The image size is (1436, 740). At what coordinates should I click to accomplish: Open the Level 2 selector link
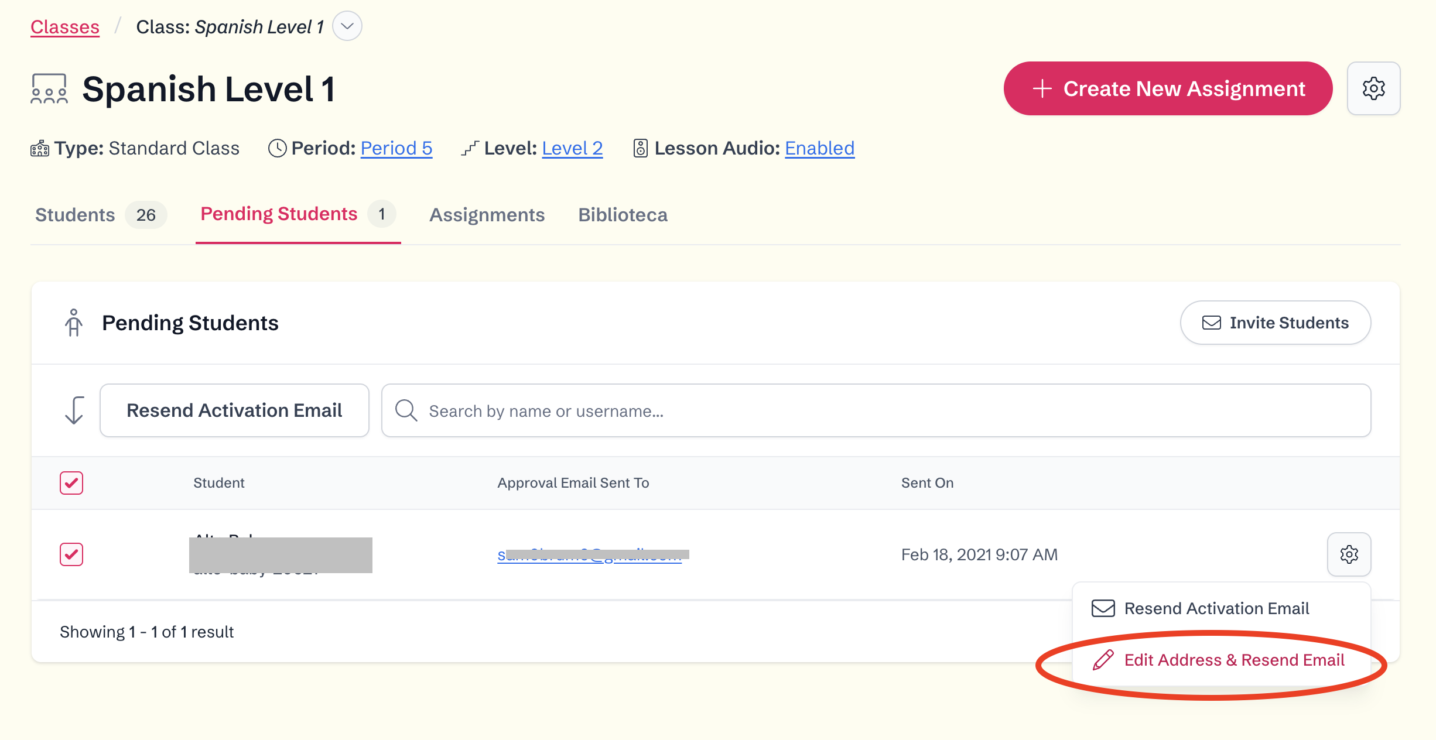[x=572, y=148]
